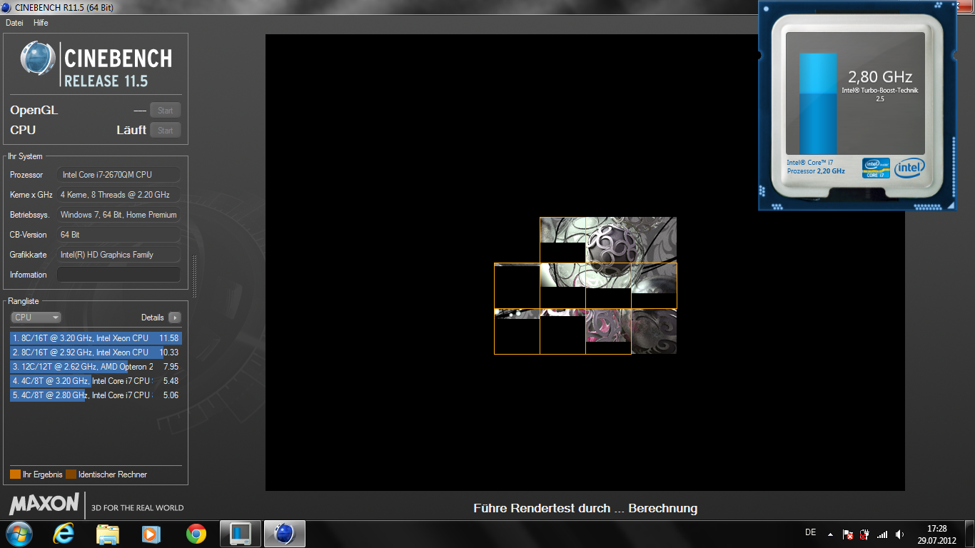Click the MAXON logo
The image size is (975, 548).
[x=44, y=504]
